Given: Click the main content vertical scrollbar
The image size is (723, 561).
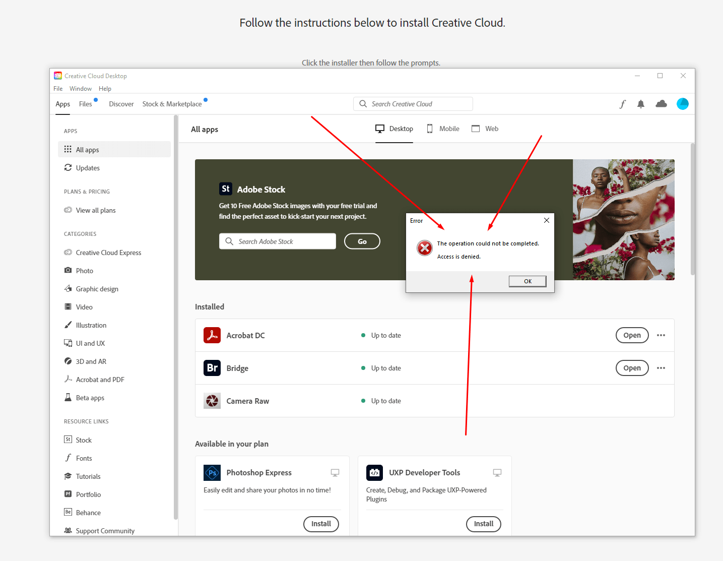Looking at the screenshot, I should click(x=693, y=209).
